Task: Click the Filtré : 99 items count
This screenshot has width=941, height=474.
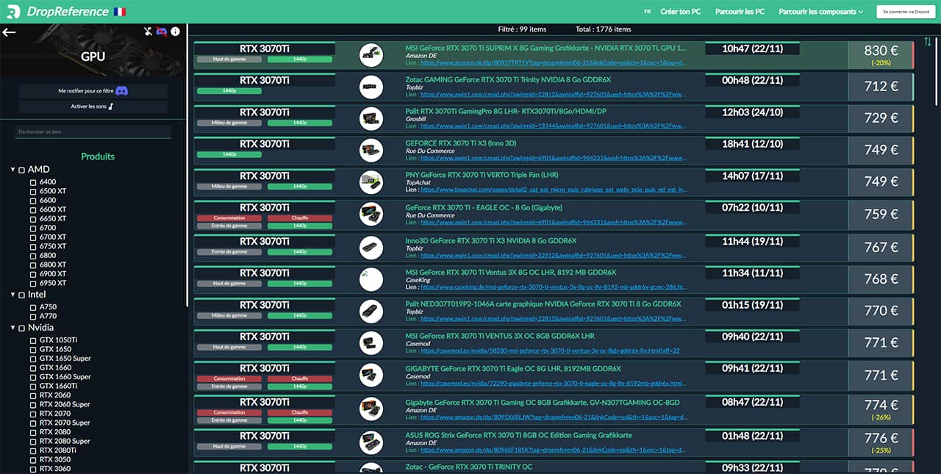Action: [x=522, y=29]
